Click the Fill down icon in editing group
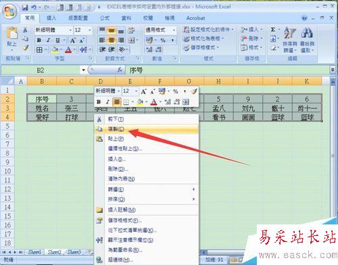Screen dimensions: 338x265 [273, 39]
